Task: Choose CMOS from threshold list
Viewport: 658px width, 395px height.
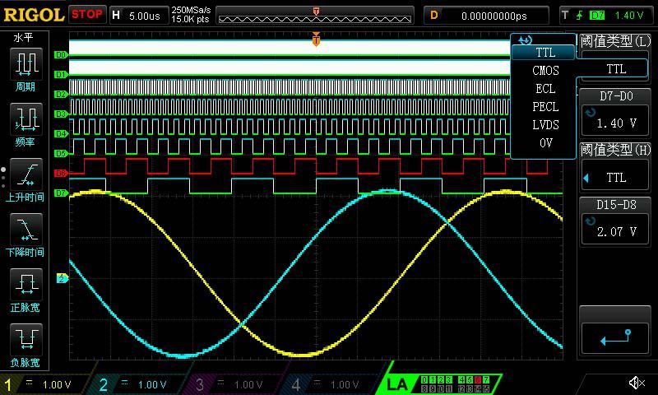Action: (544, 71)
